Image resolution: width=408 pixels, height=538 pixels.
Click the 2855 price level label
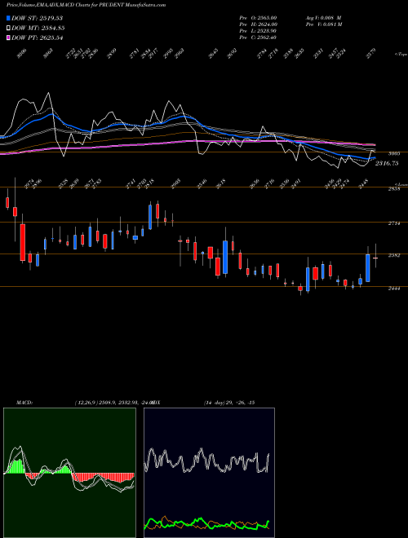point(393,189)
